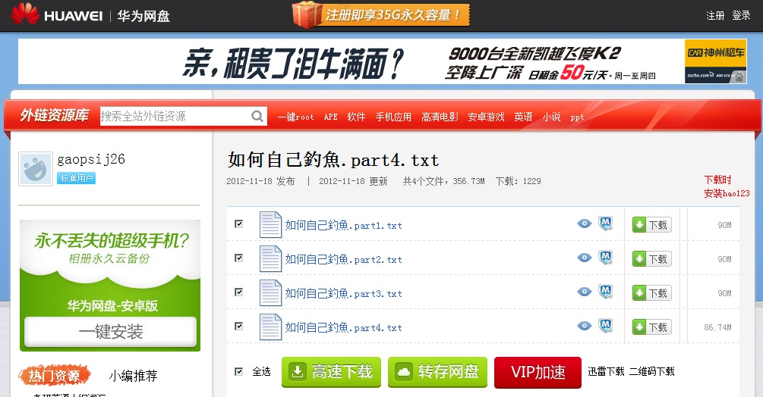763x397 pixels.
Task: Click 注册 link in header
Action: [x=715, y=15]
